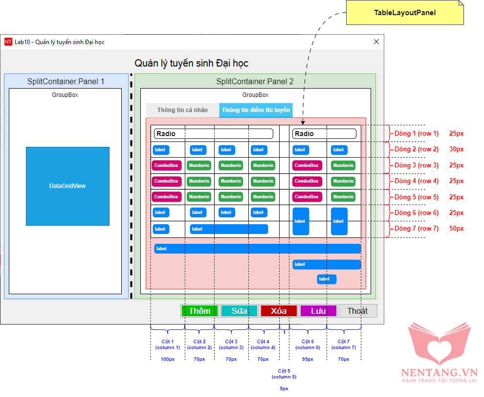Close the Lab10 window
This screenshot has height=397, width=484.
pyautogui.click(x=376, y=42)
